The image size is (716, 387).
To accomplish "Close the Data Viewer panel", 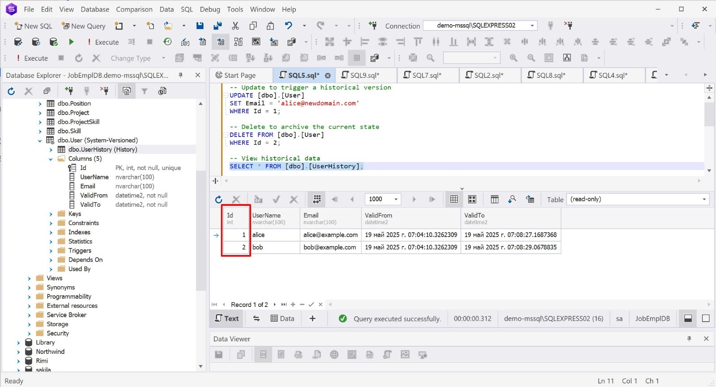I will pyautogui.click(x=706, y=339).
